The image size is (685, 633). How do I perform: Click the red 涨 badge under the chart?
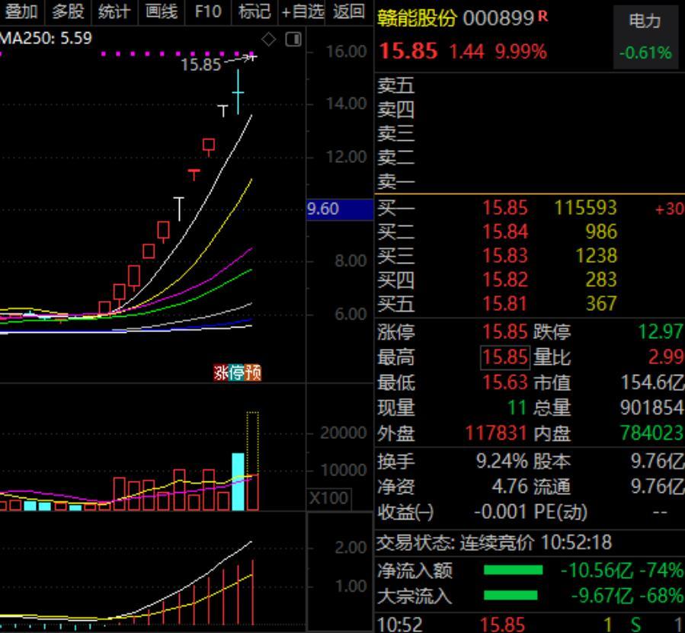pyautogui.click(x=221, y=372)
